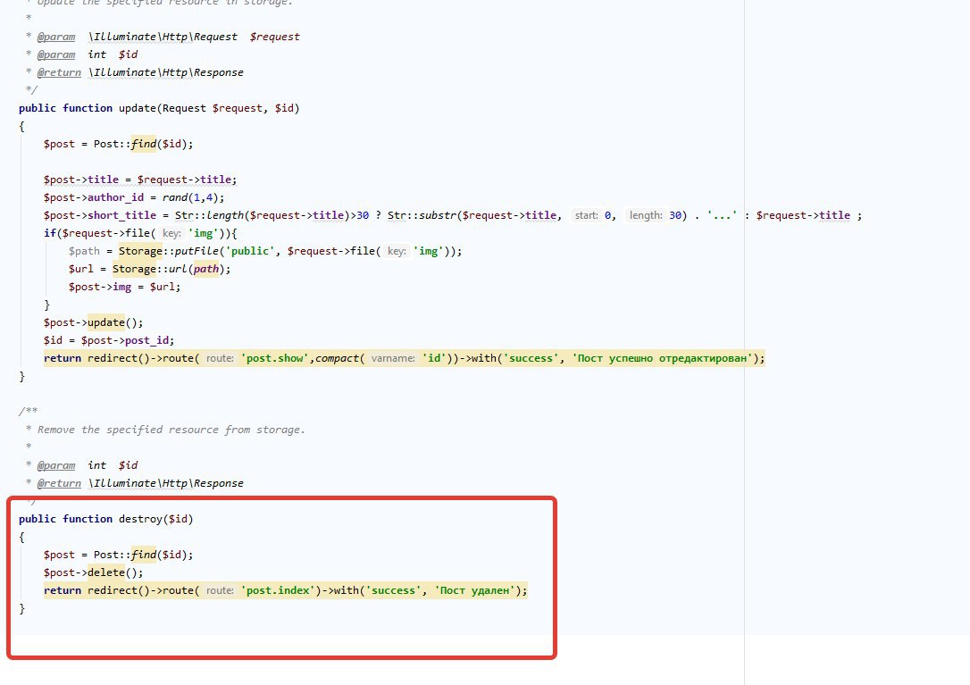Click the highlighted 'path' argument in Storage::url
Image resolution: width=970 pixels, height=685 pixels.
[x=206, y=269]
